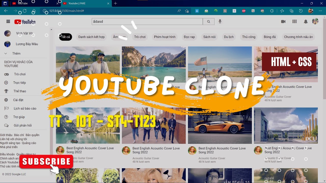Go back with the browser arrow
The width and height of the screenshot is (326, 183).
click(x=6, y=11)
